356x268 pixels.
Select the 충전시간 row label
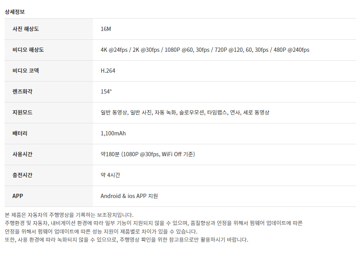pyautogui.click(x=22, y=175)
